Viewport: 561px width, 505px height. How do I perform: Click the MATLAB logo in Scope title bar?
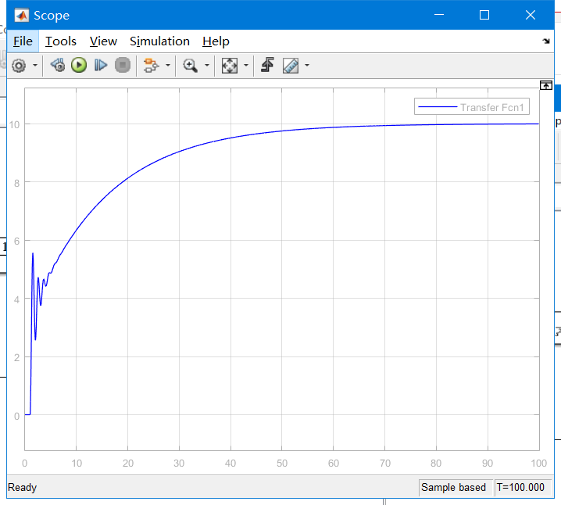pyautogui.click(x=21, y=16)
